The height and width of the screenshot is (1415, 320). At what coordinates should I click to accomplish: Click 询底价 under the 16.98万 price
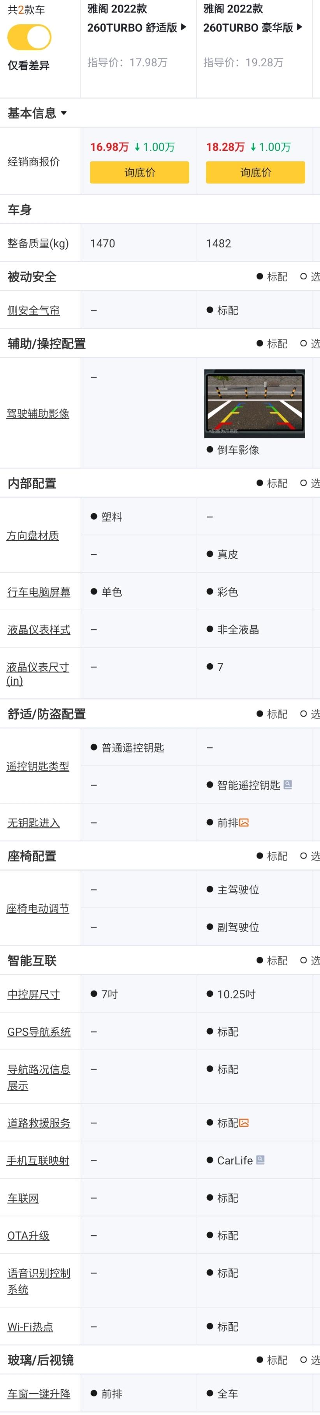click(139, 173)
